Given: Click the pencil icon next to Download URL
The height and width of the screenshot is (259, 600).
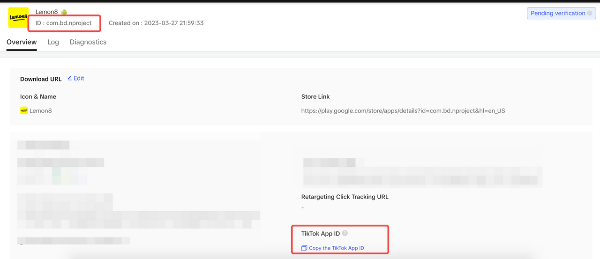Looking at the screenshot, I should click(x=70, y=78).
